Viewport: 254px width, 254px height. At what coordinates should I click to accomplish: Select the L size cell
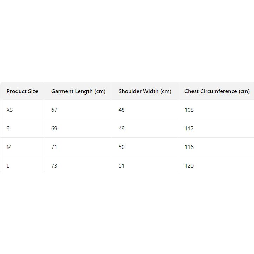8,166
